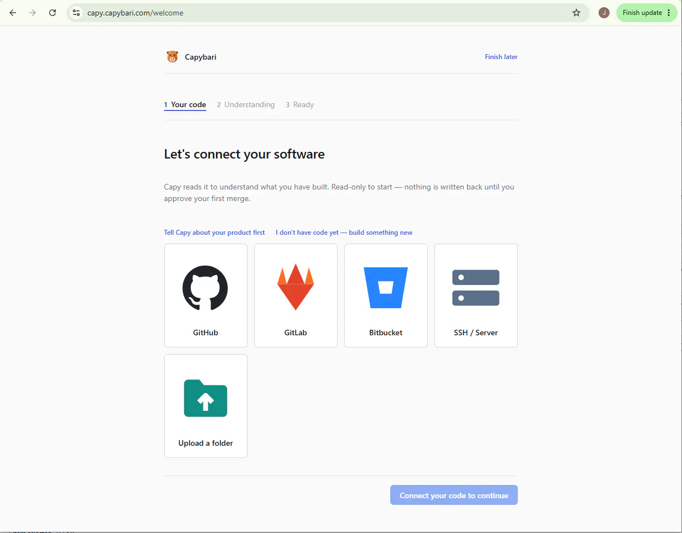
Task: Bookmark this page with the star icon
Action: click(x=576, y=13)
